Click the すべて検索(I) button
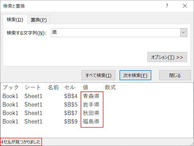The height and width of the screenshot is (146, 194). tap(99, 75)
